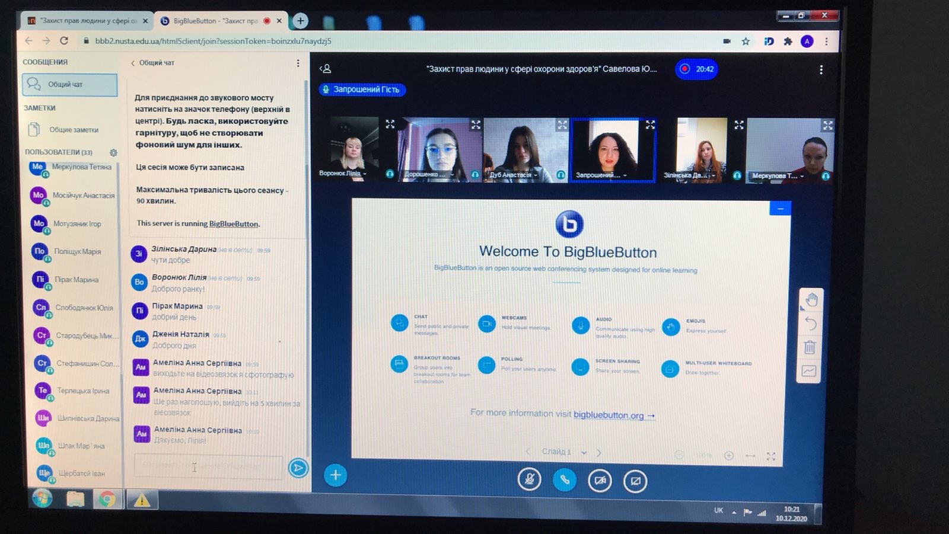Open File Explorer from the taskbar
The image size is (949, 534).
click(75, 500)
